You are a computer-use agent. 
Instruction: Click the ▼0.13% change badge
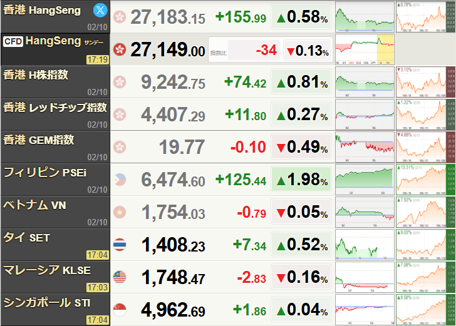[x=308, y=50]
